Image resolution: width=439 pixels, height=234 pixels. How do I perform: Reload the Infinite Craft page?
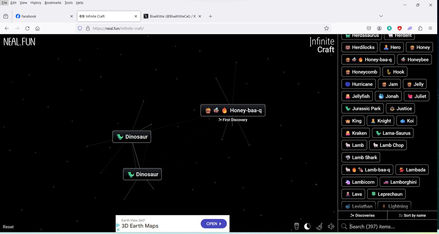click(x=27, y=28)
